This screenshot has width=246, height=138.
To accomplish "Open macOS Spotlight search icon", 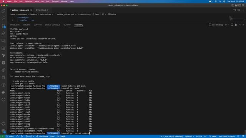I will point(220,2).
